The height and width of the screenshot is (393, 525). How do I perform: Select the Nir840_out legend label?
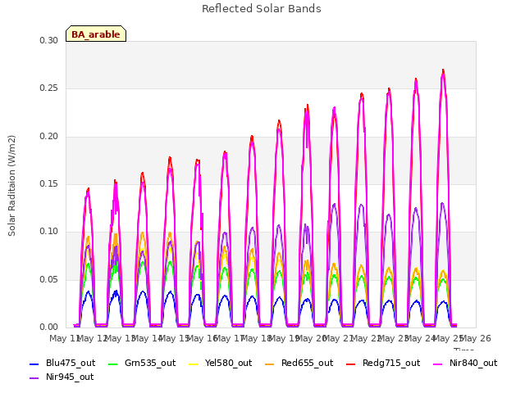point(473,363)
